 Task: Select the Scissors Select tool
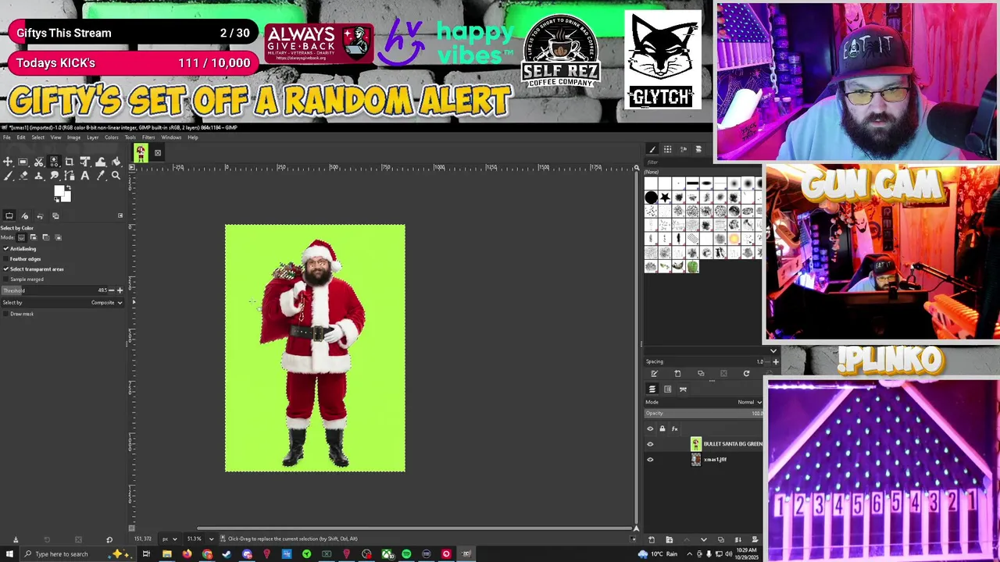click(38, 162)
